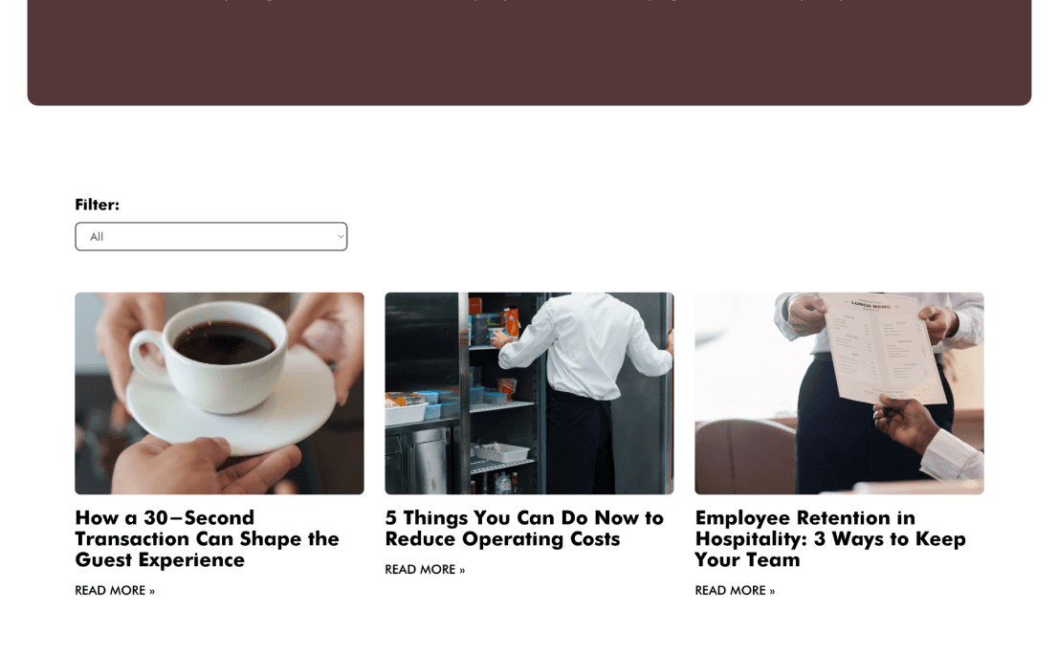Viewport: 1058px width, 654px height.
Task: Open the coffee cup article thumbnail
Action: 219,393
